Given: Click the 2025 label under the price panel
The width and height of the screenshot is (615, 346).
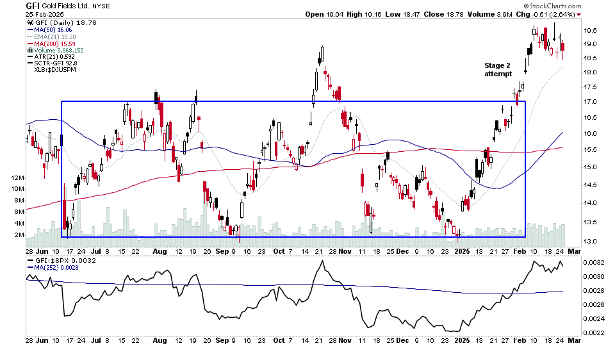Looking at the screenshot, I should (462, 251).
